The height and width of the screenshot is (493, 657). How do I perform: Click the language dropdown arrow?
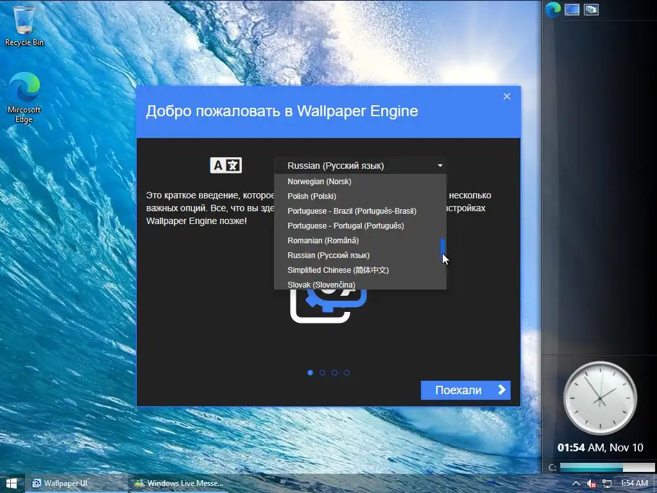click(x=440, y=166)
